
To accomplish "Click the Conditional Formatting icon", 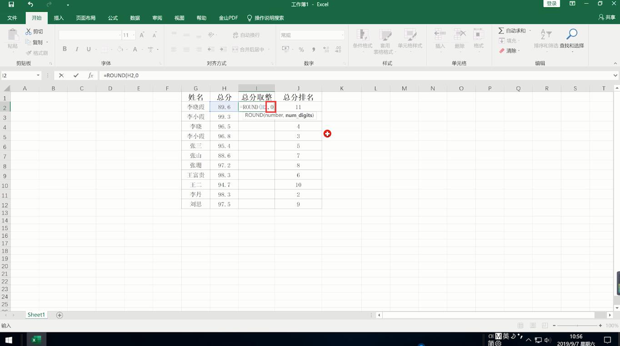I will pyautogui.click(x=362, y=35).
